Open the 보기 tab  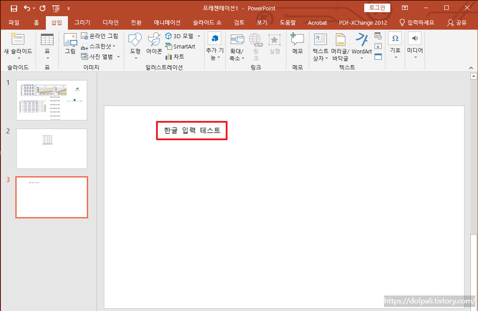tap(262, 22)
